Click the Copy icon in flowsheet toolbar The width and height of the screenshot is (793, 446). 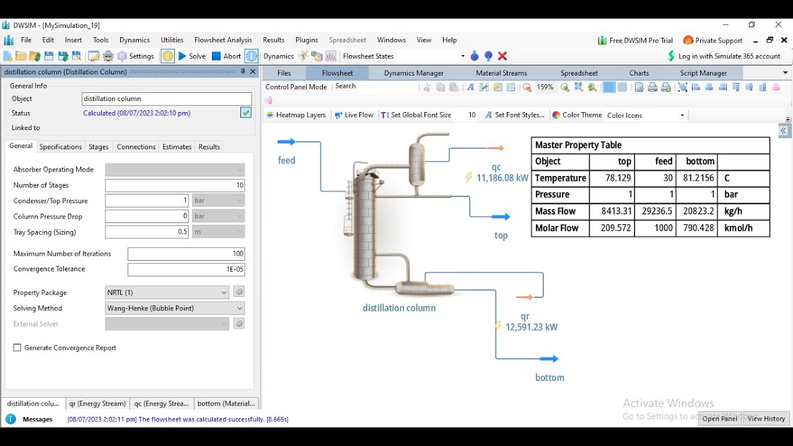pos(440,87)
